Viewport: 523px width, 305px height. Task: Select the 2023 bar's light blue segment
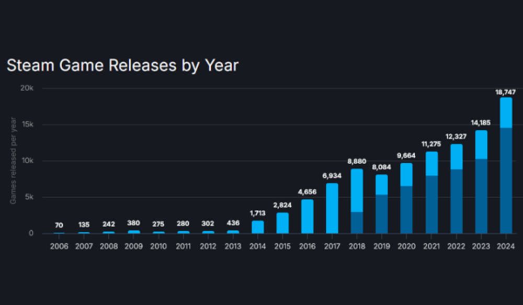481,144
